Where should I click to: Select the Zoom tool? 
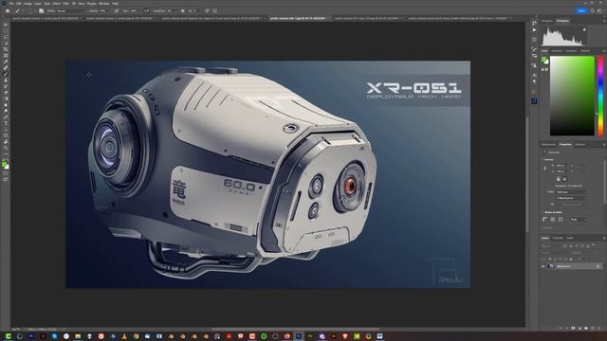[6, 148]
